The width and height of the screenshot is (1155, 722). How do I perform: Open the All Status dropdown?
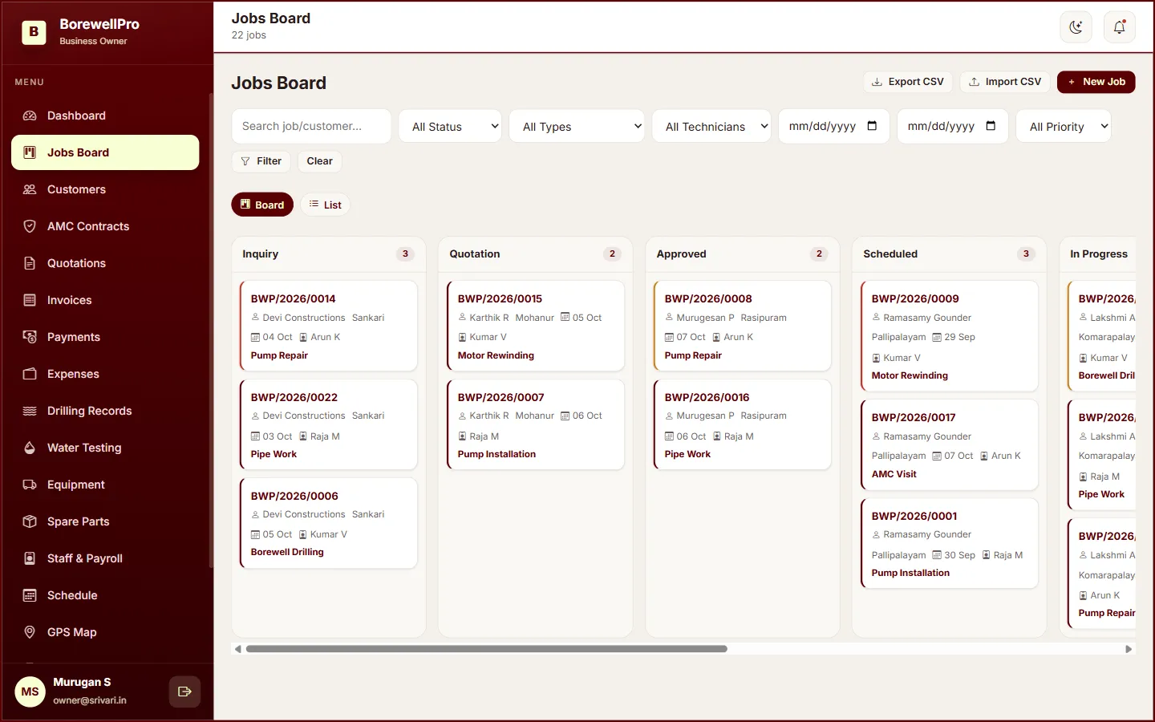[x=450, y=126]
